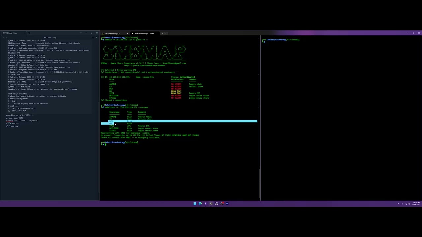Click 'Sharename' column header in smbclient output

[x=114, y=112]
